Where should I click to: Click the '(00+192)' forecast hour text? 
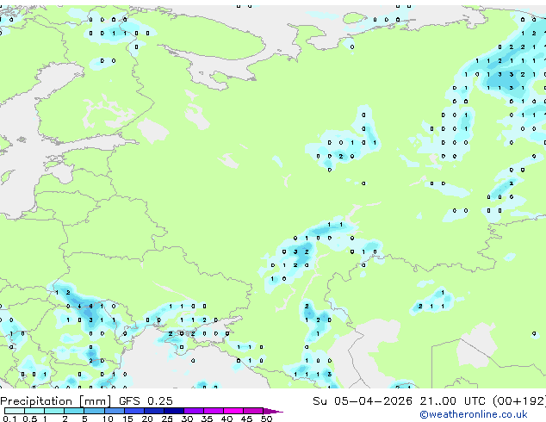point(519,401)
